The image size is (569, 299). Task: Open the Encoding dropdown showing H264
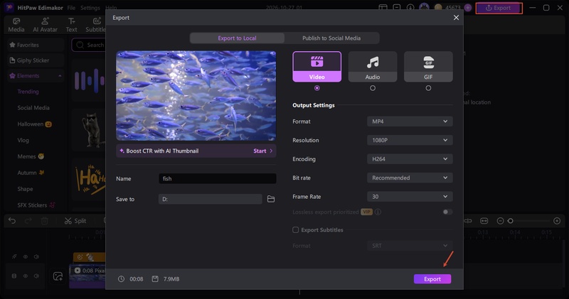coord(410,159)
